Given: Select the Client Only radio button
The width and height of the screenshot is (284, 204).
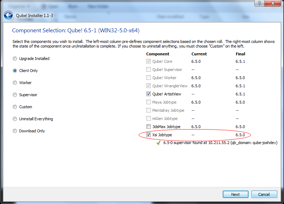Looking at the screenshot, I should 15,71.
